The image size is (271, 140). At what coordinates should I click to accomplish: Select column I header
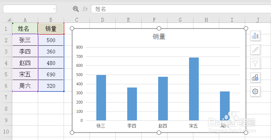[232, 20]
